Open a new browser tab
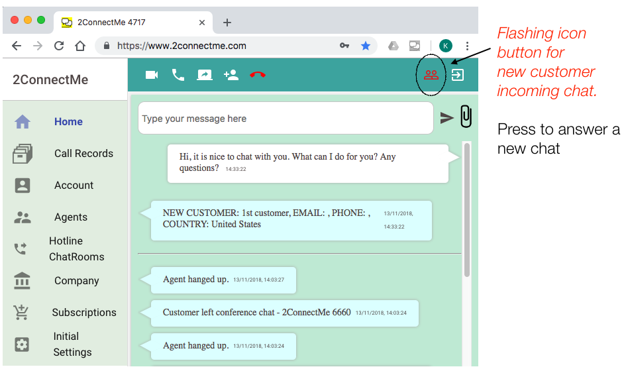The height and width of the screenshot is (373, 628). click(227, 23)
